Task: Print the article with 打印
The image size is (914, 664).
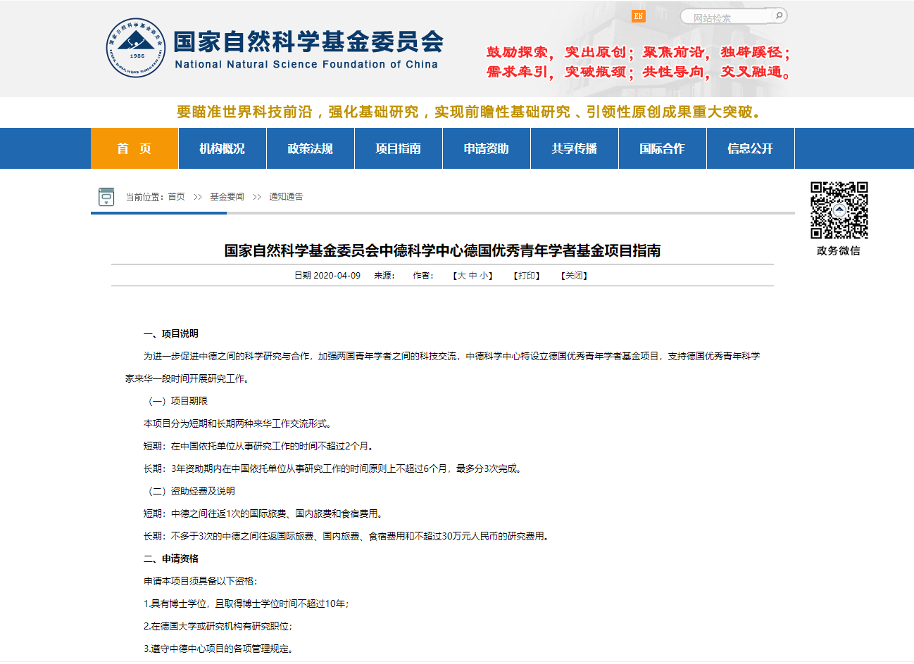Action: (527, 276)
